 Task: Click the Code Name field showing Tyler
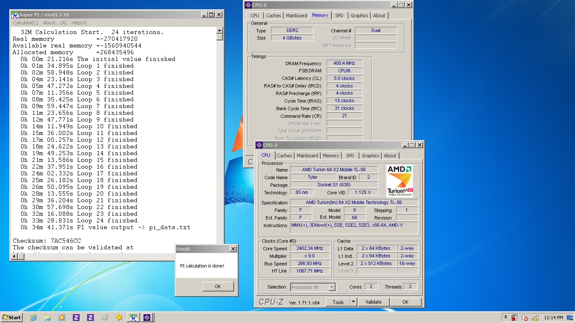tap(313, 177)
